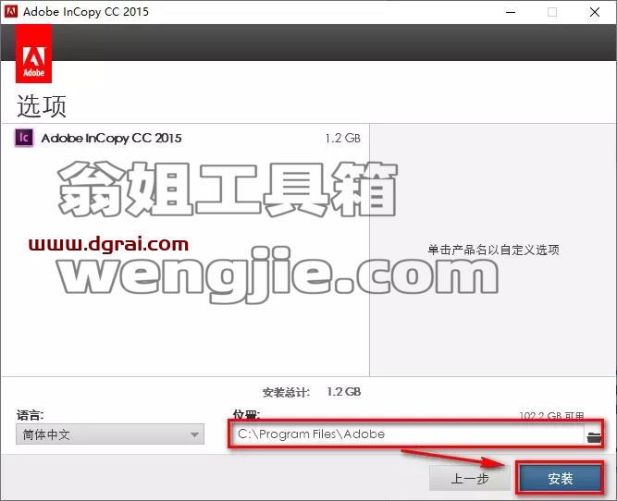Click the 选项 heading
Viewport: 617px width, 501px height.
pyautogui.click(x=42, y=105)
